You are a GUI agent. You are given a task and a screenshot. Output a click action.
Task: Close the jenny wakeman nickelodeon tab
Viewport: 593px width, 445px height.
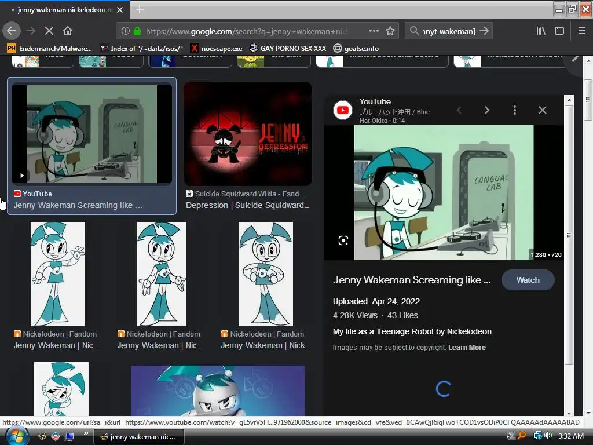(x=120, y=10)
